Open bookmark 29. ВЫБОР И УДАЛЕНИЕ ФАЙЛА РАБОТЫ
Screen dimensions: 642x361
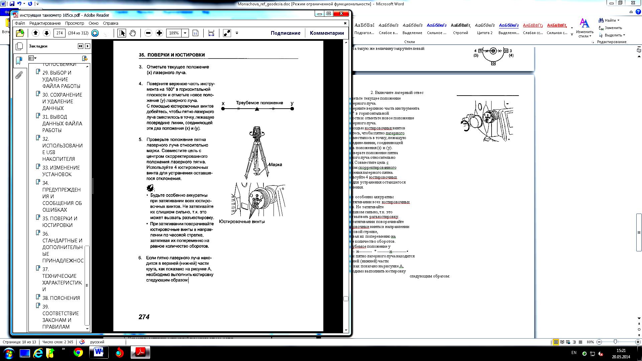[62, 79]
